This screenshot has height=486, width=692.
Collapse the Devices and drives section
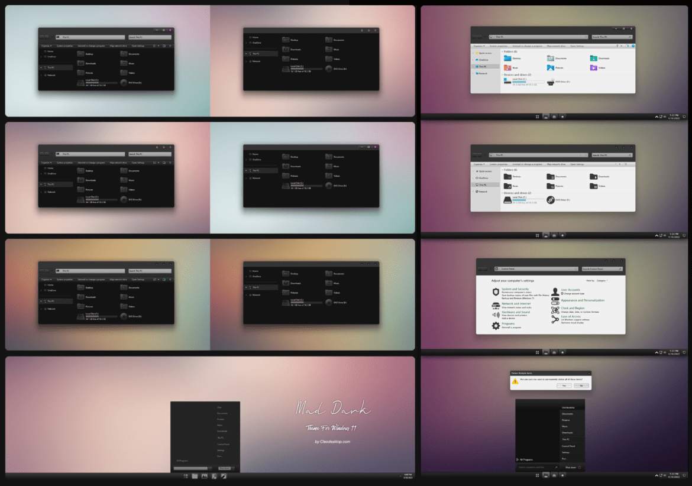502,74
